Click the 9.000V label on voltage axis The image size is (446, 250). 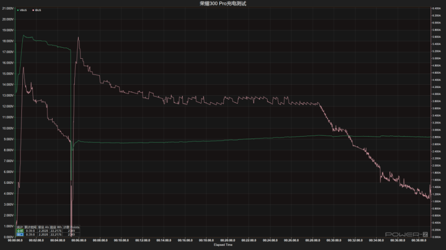(x=8, y=139)
